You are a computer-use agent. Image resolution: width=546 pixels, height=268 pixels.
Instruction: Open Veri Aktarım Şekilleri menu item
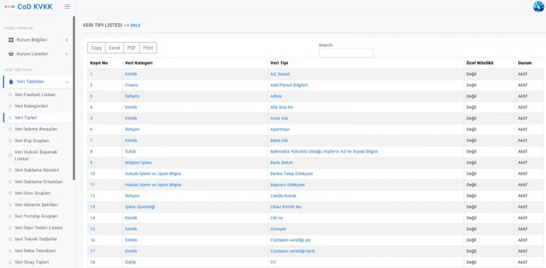pyautogui.click(x=36, y=205)
